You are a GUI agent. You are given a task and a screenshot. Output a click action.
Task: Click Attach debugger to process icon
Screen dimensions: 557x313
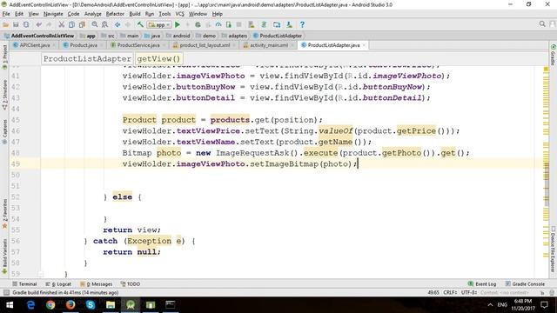tap(229, 24)
